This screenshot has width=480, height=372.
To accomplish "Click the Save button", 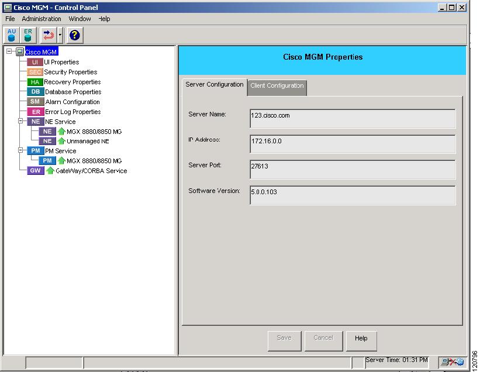I will [284, 341].
